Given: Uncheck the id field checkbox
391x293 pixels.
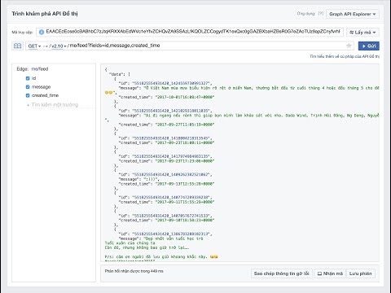Looking at the screenshot, I should (x=28, y=78).
